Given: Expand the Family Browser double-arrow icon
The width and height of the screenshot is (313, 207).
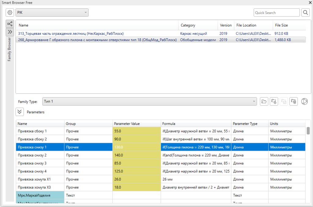Looking at the screenshot, I should 10,32.
